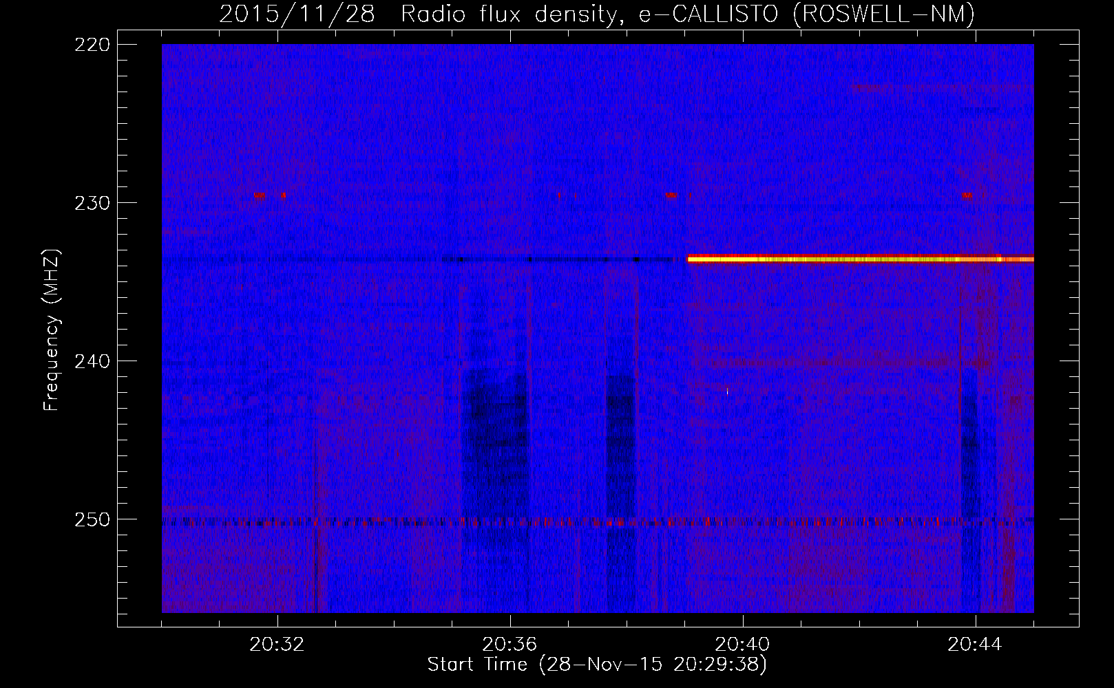Click the 20:32 time tick label
The height and width of the screenshot is (688, 1114).
pyautogui.click(x=277, y=645)
